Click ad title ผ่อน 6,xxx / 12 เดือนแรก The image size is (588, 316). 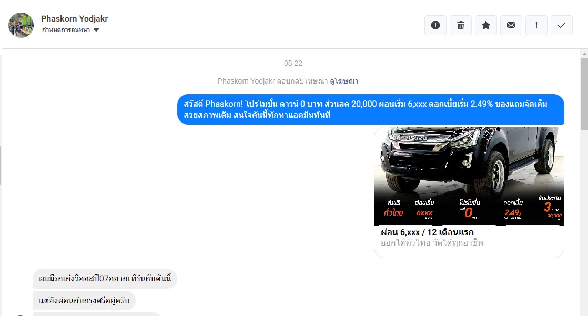[x=427, y=232]
